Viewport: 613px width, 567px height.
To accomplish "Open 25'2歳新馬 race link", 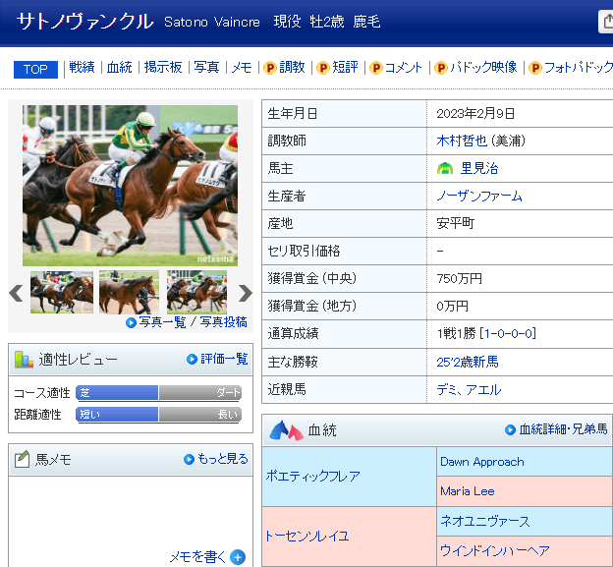I will (x=468, y=362).
